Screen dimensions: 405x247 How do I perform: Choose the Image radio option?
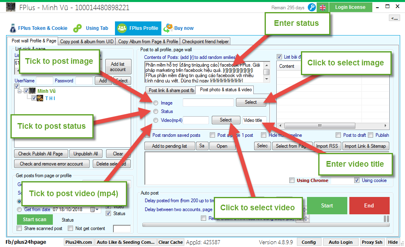[156, 103]
